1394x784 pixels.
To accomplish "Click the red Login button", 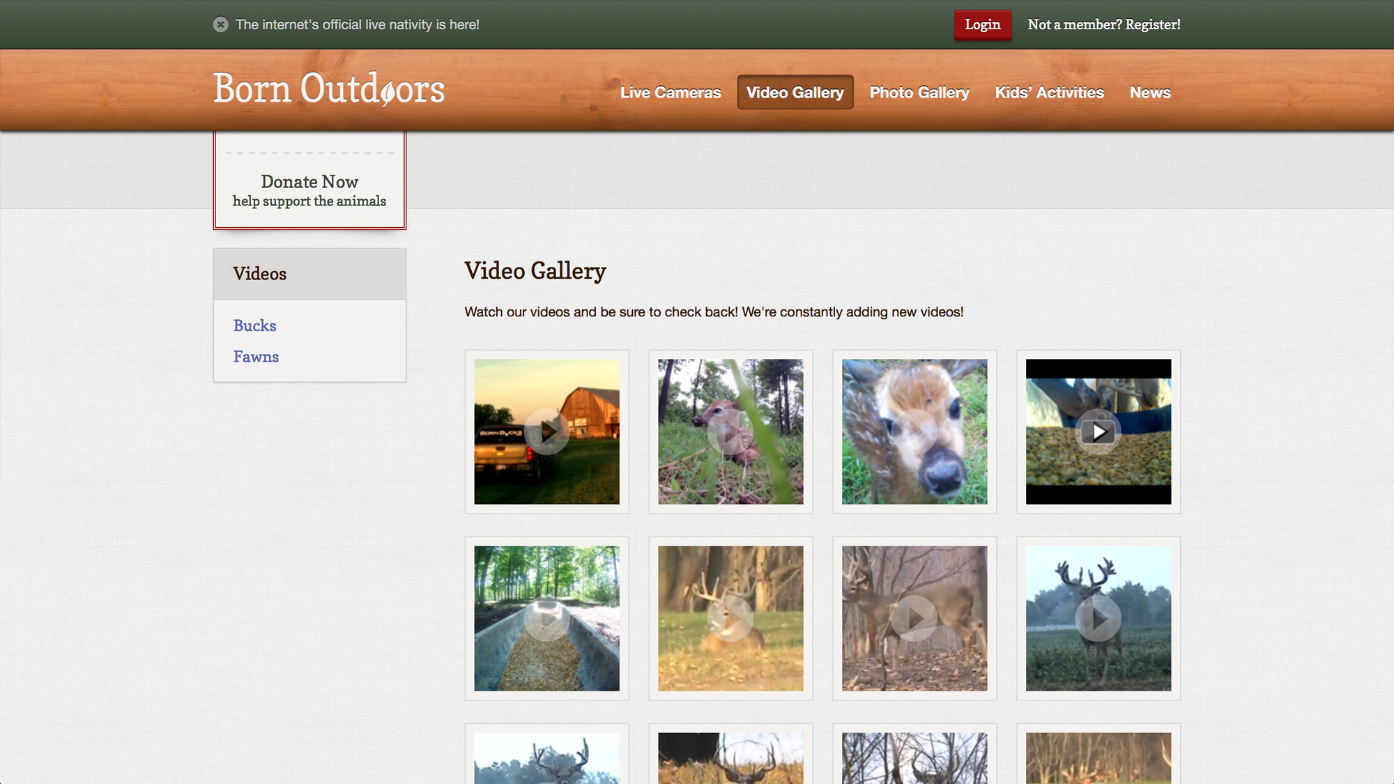I will 982,24.
